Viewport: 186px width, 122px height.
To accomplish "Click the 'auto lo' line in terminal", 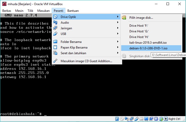I will (8, 44).
